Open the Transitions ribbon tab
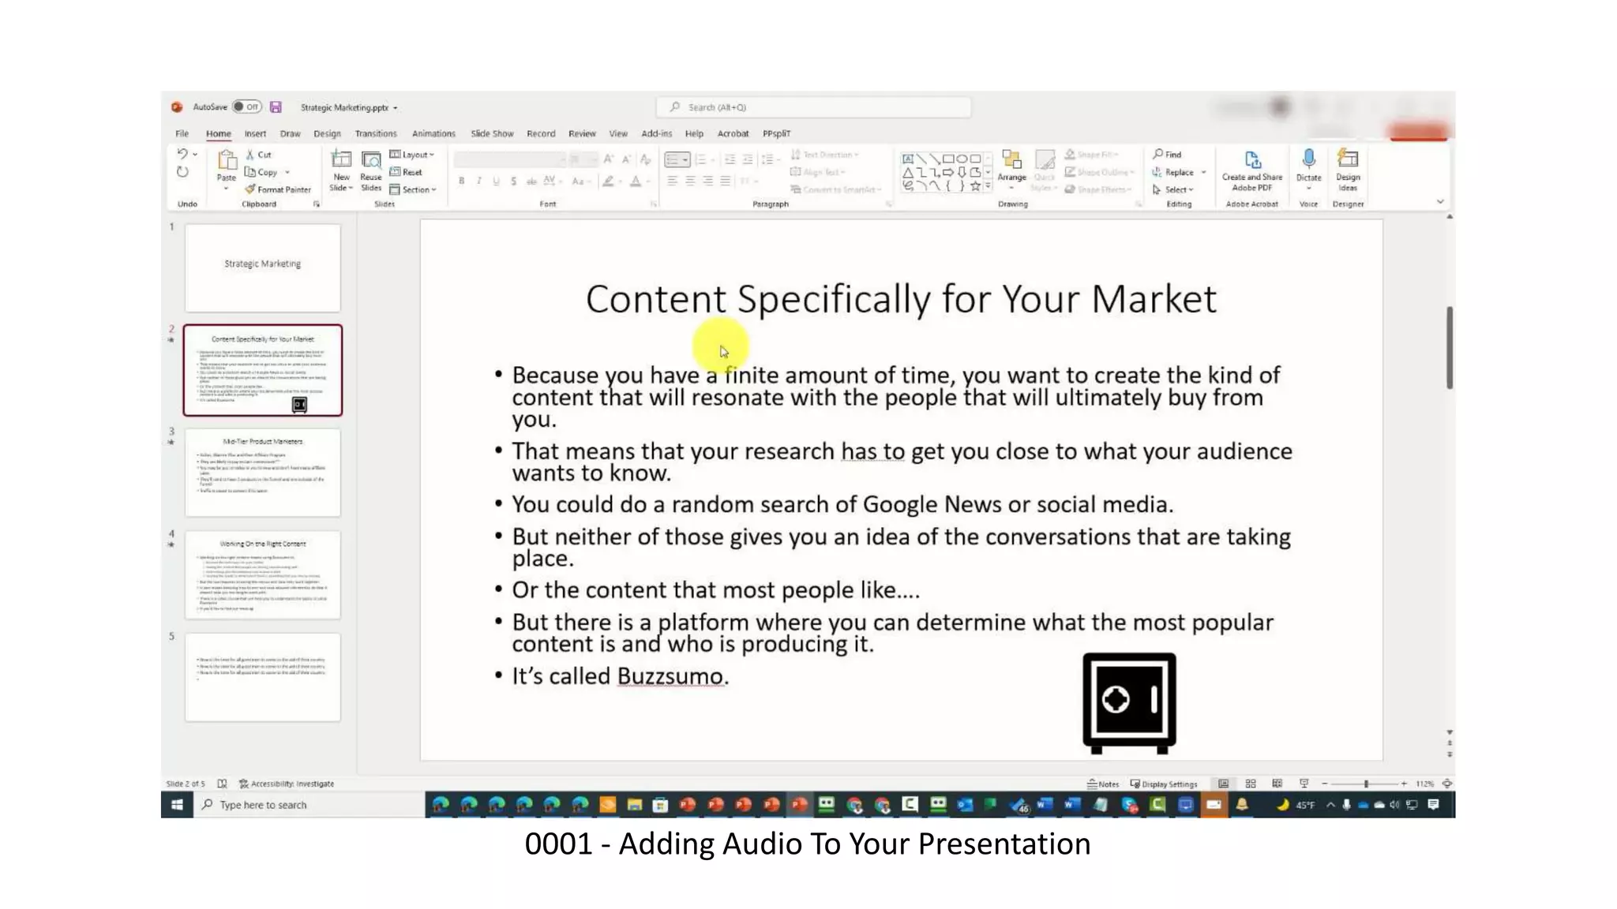 (x=376, y=133)
